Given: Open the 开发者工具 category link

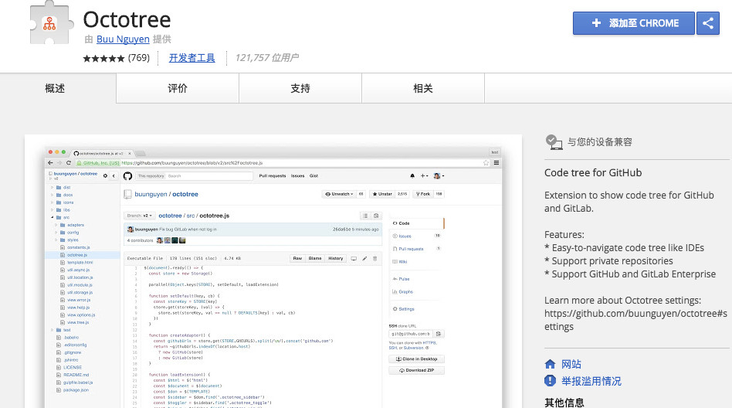Looking at the screenshot, I should point(191,58).
